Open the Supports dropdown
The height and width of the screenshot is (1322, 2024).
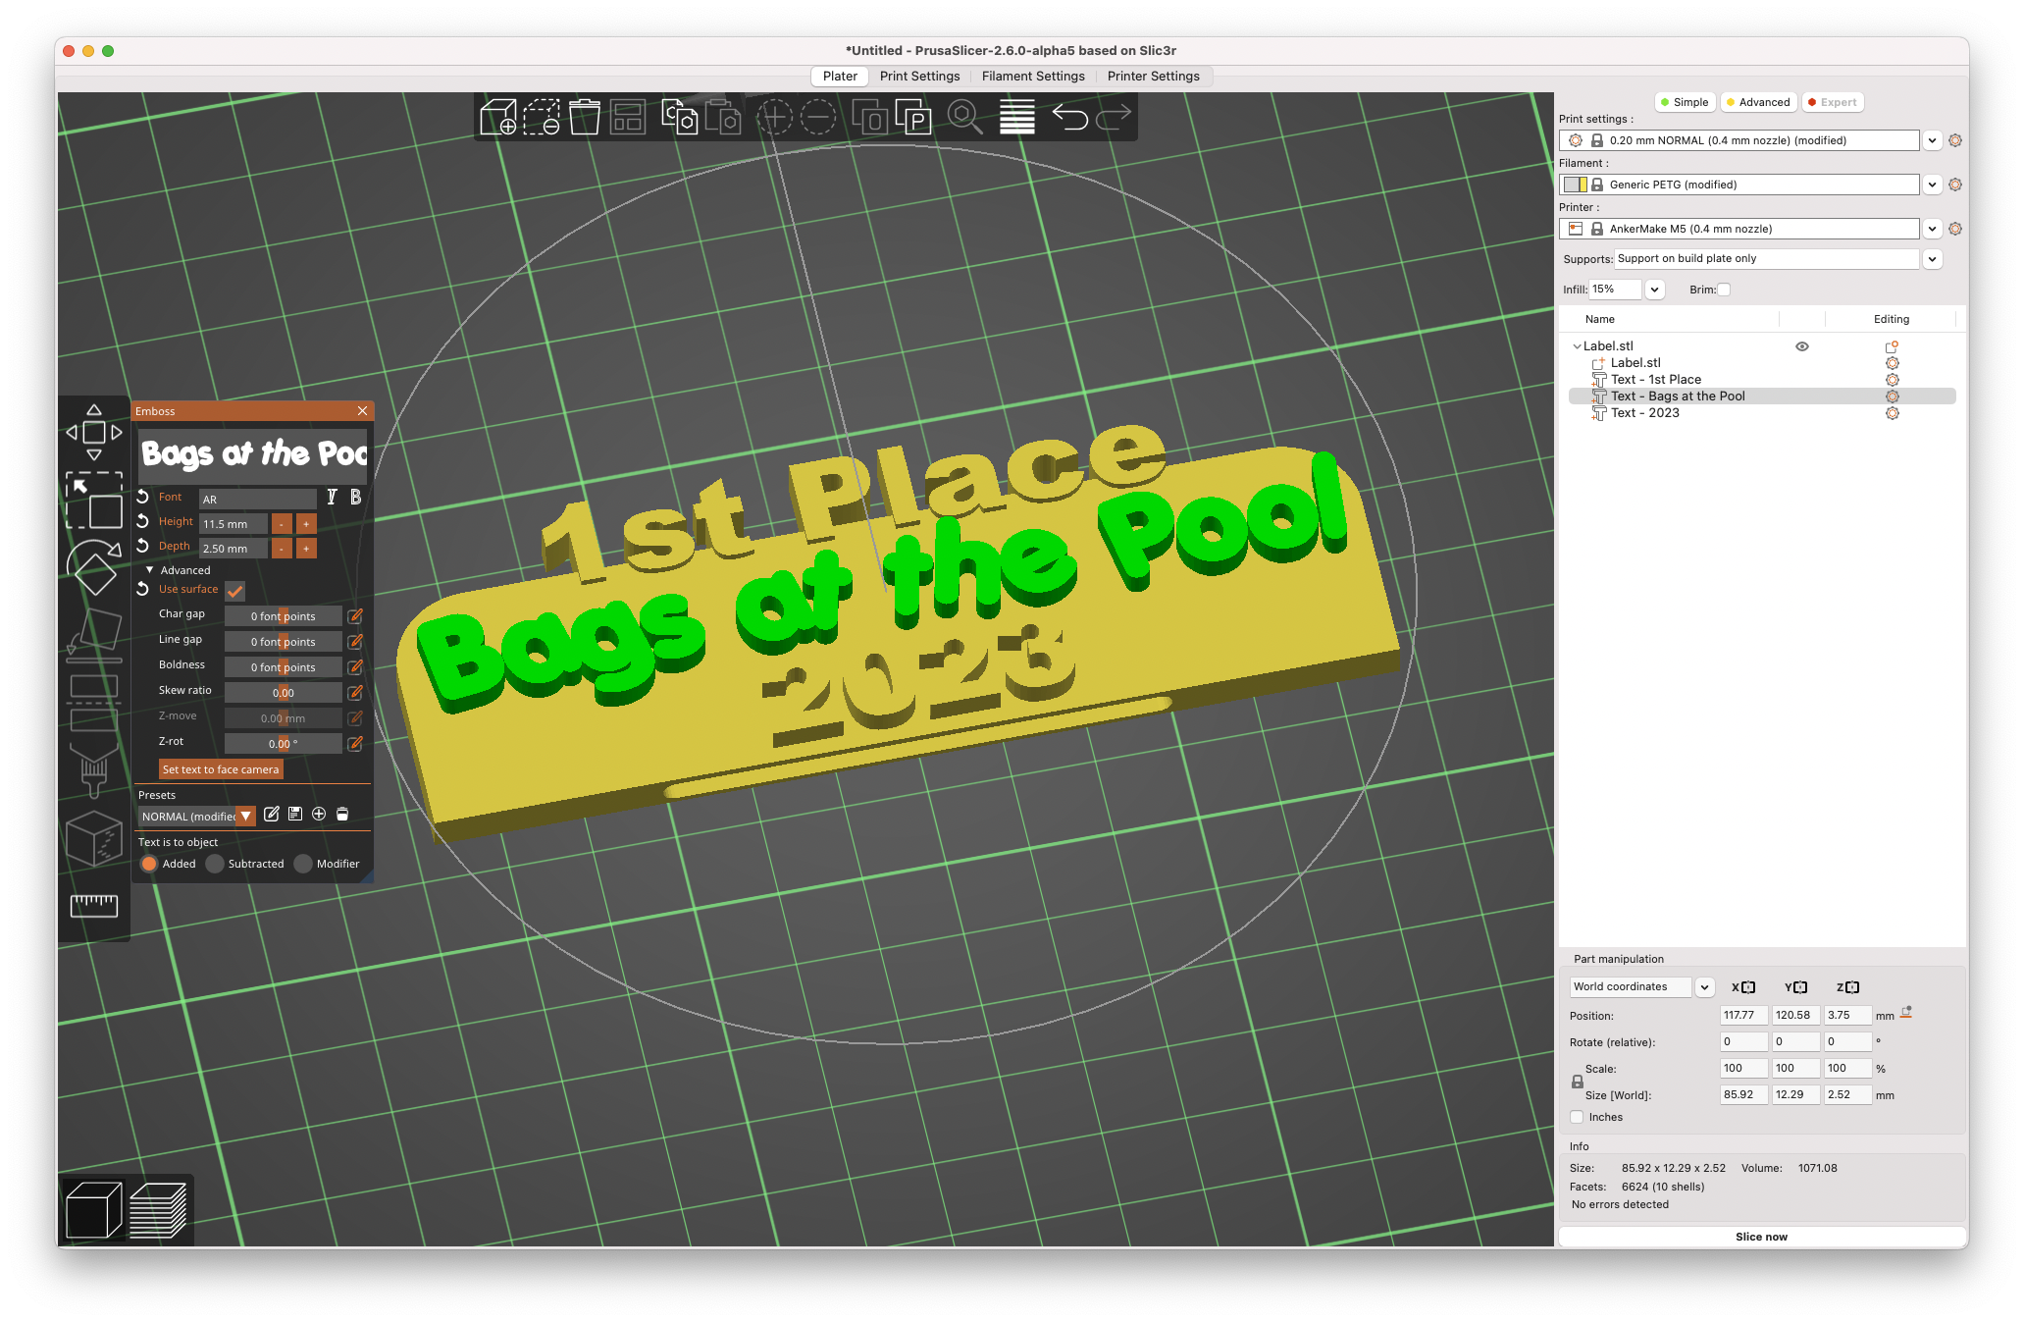(1932, 259)
